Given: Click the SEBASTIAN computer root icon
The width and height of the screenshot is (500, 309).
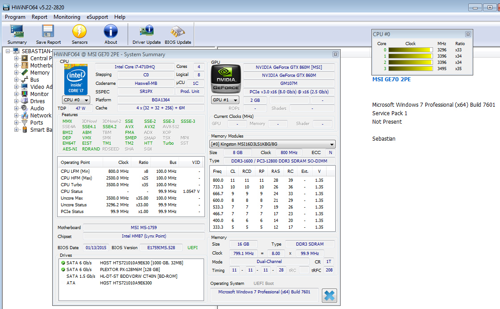Looking at the screenshot, I should point(16,51).
